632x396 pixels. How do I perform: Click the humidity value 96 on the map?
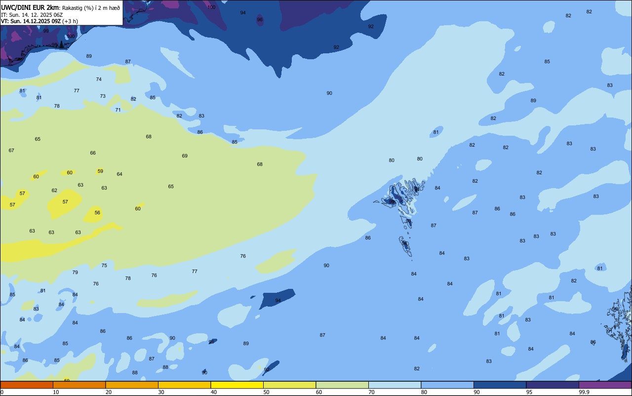pos(260,20)
